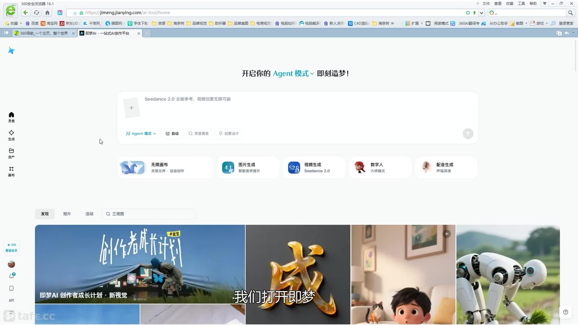Click the Jimeng logo icon in the sidebar
This screenshot has width=578, height=325.
click(11, 50)
